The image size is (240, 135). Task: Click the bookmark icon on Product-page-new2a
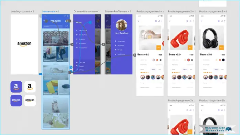coord(187,110)
